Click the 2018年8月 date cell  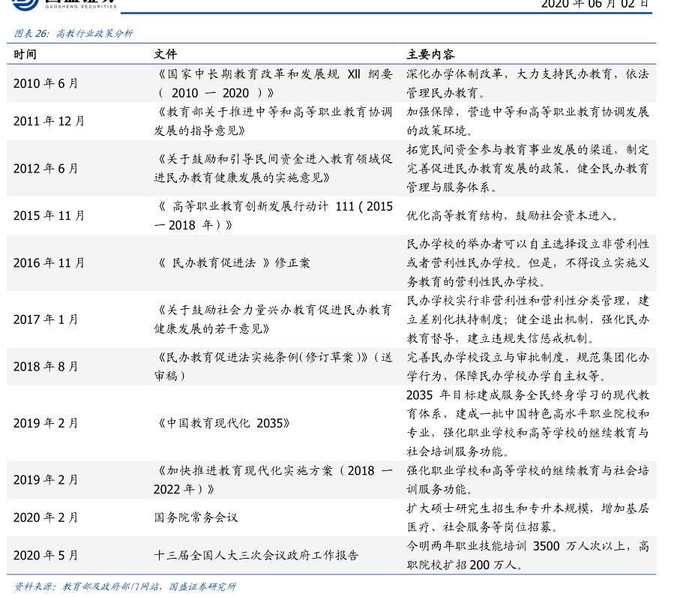46,366
